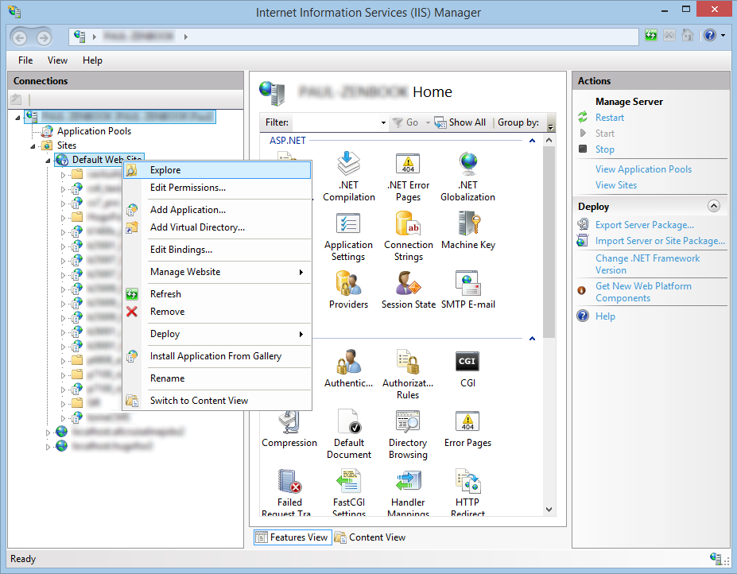Screen dimensions: 737x574
Task: Click Restart in Manage Server actions
Action: (610, 118)
